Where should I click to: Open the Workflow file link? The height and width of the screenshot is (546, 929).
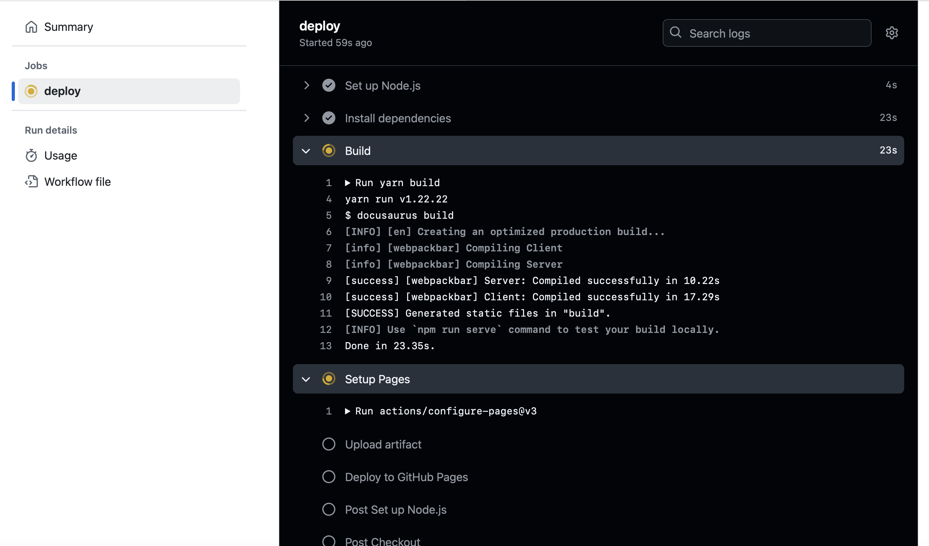point(77,182)
